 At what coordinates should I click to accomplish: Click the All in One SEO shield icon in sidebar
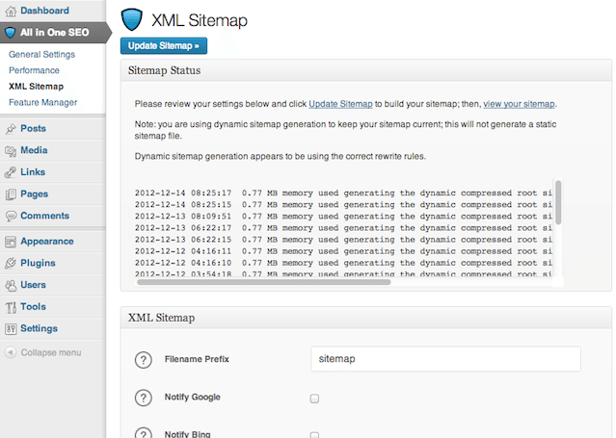point(11,32)
